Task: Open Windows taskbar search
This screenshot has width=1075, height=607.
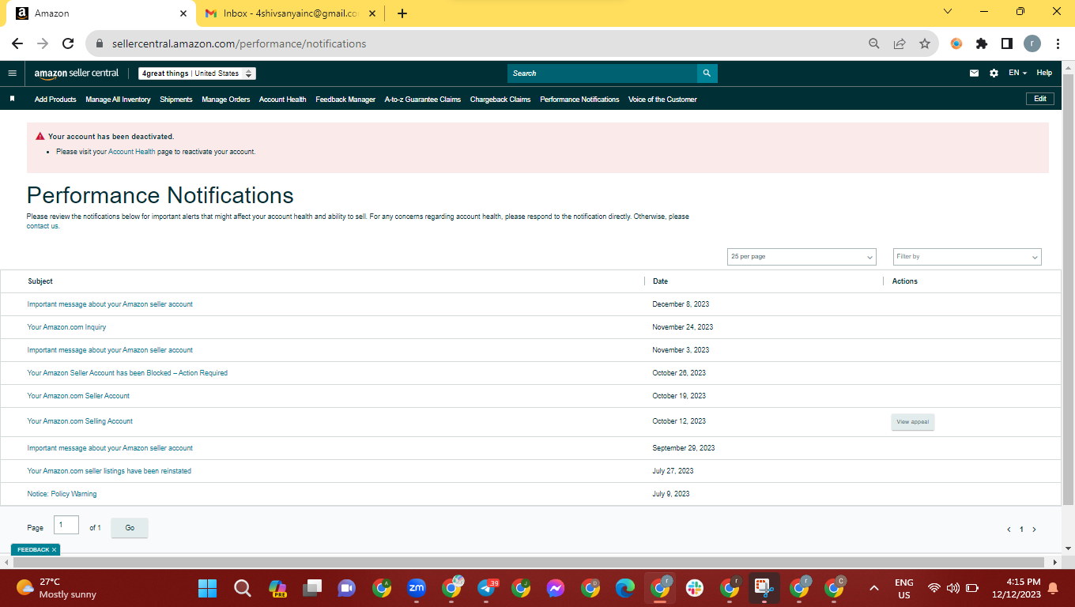Action: pyautogui.click(x=243, y=588)
